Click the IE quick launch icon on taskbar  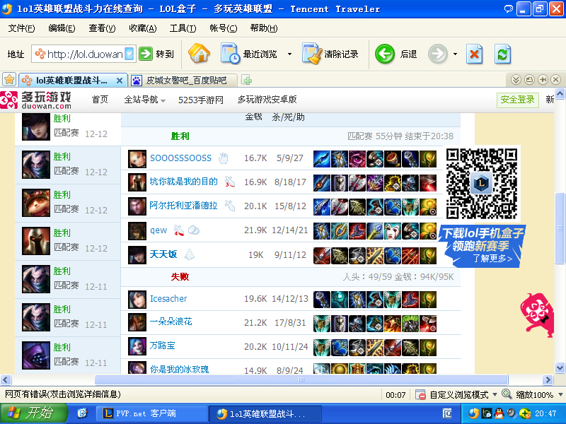[82, 413]
